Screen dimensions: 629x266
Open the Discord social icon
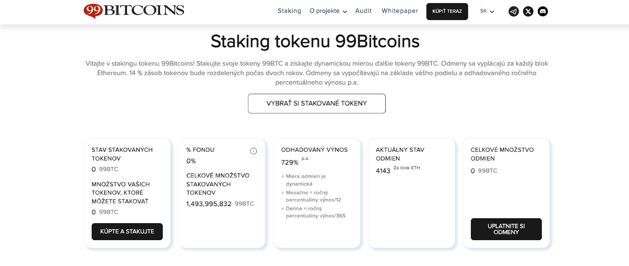[x=543, y=11]
